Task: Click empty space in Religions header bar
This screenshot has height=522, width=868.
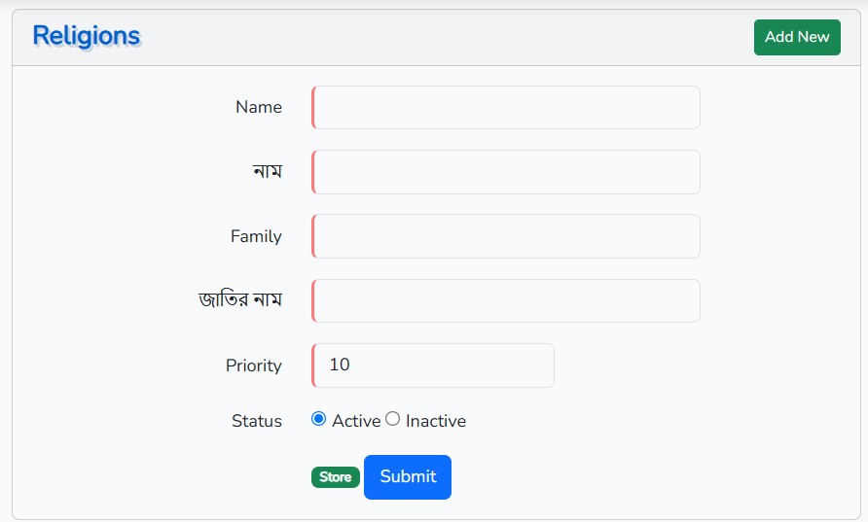Action: (x=438, y=37)
